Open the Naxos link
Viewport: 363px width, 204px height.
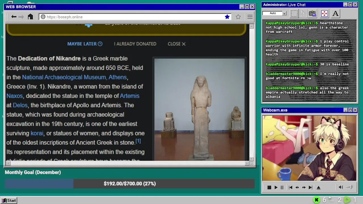[x=14, y=96]
